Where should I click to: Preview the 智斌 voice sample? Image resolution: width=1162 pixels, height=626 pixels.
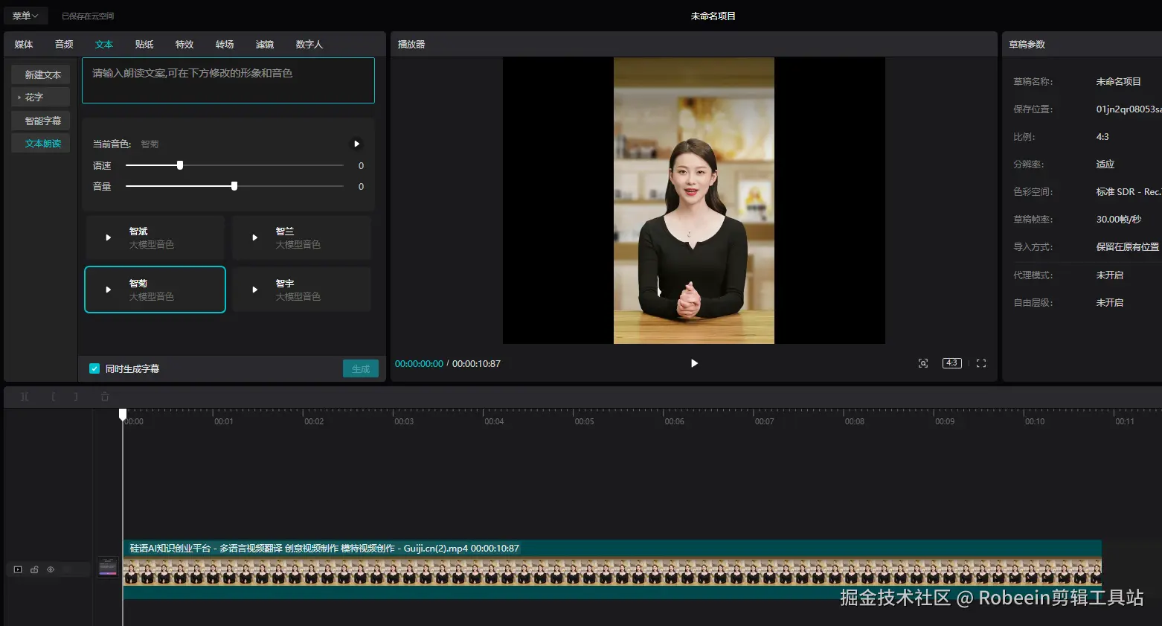click(109, 237)
